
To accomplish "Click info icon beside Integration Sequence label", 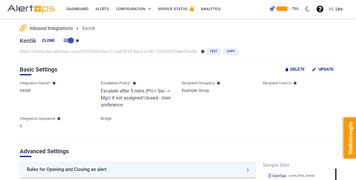I will pyautogui.click(x=59, y=119).
